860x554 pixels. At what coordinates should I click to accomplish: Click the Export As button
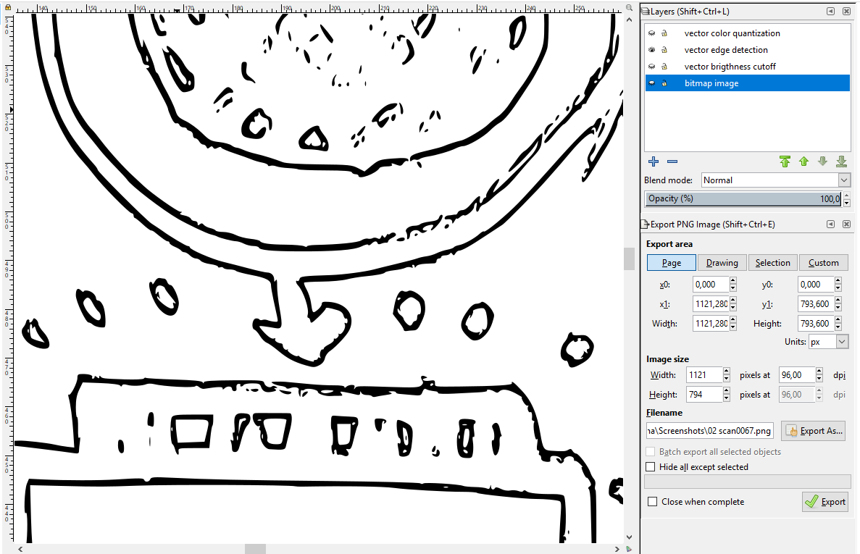click(813, 430)
